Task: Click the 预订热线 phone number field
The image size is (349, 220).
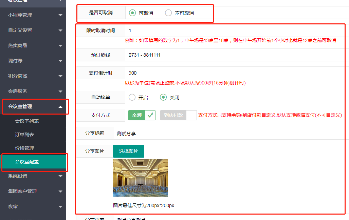Action: (234, 55)
